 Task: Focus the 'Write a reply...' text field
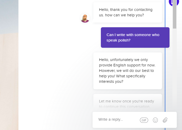[x=117, y=119]
